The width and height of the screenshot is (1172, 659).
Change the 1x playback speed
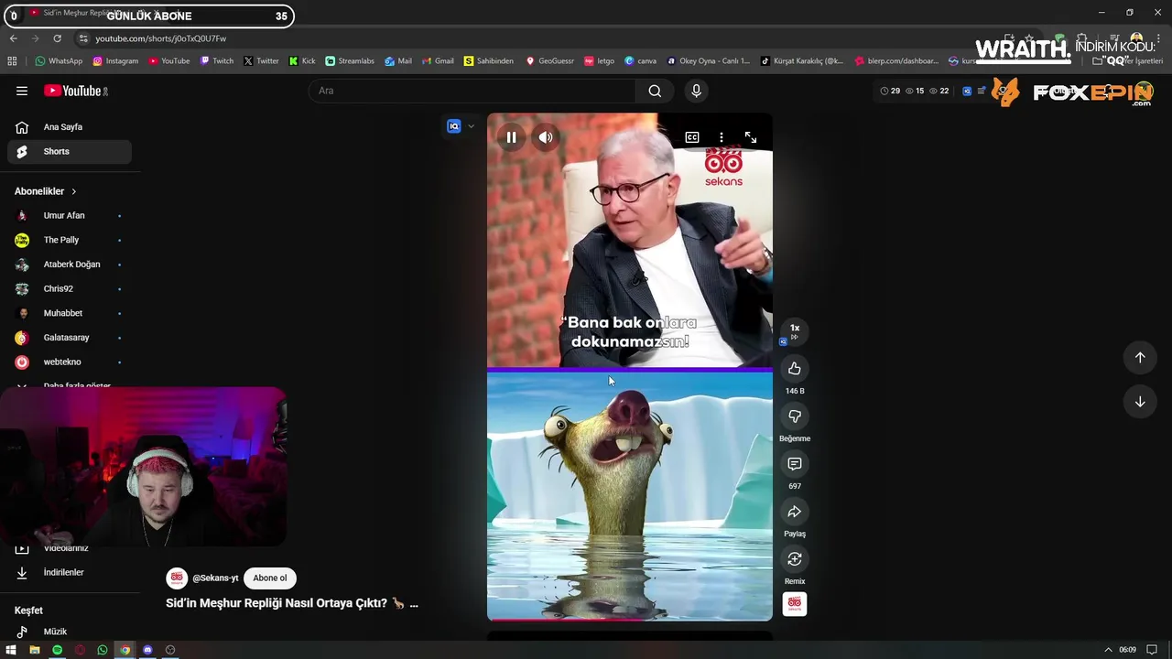795,330
